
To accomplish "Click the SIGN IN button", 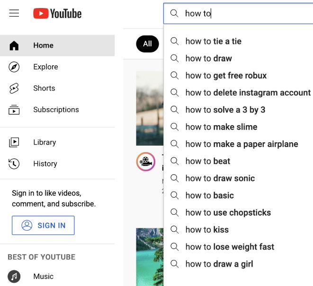I will (x=43, y=225).
